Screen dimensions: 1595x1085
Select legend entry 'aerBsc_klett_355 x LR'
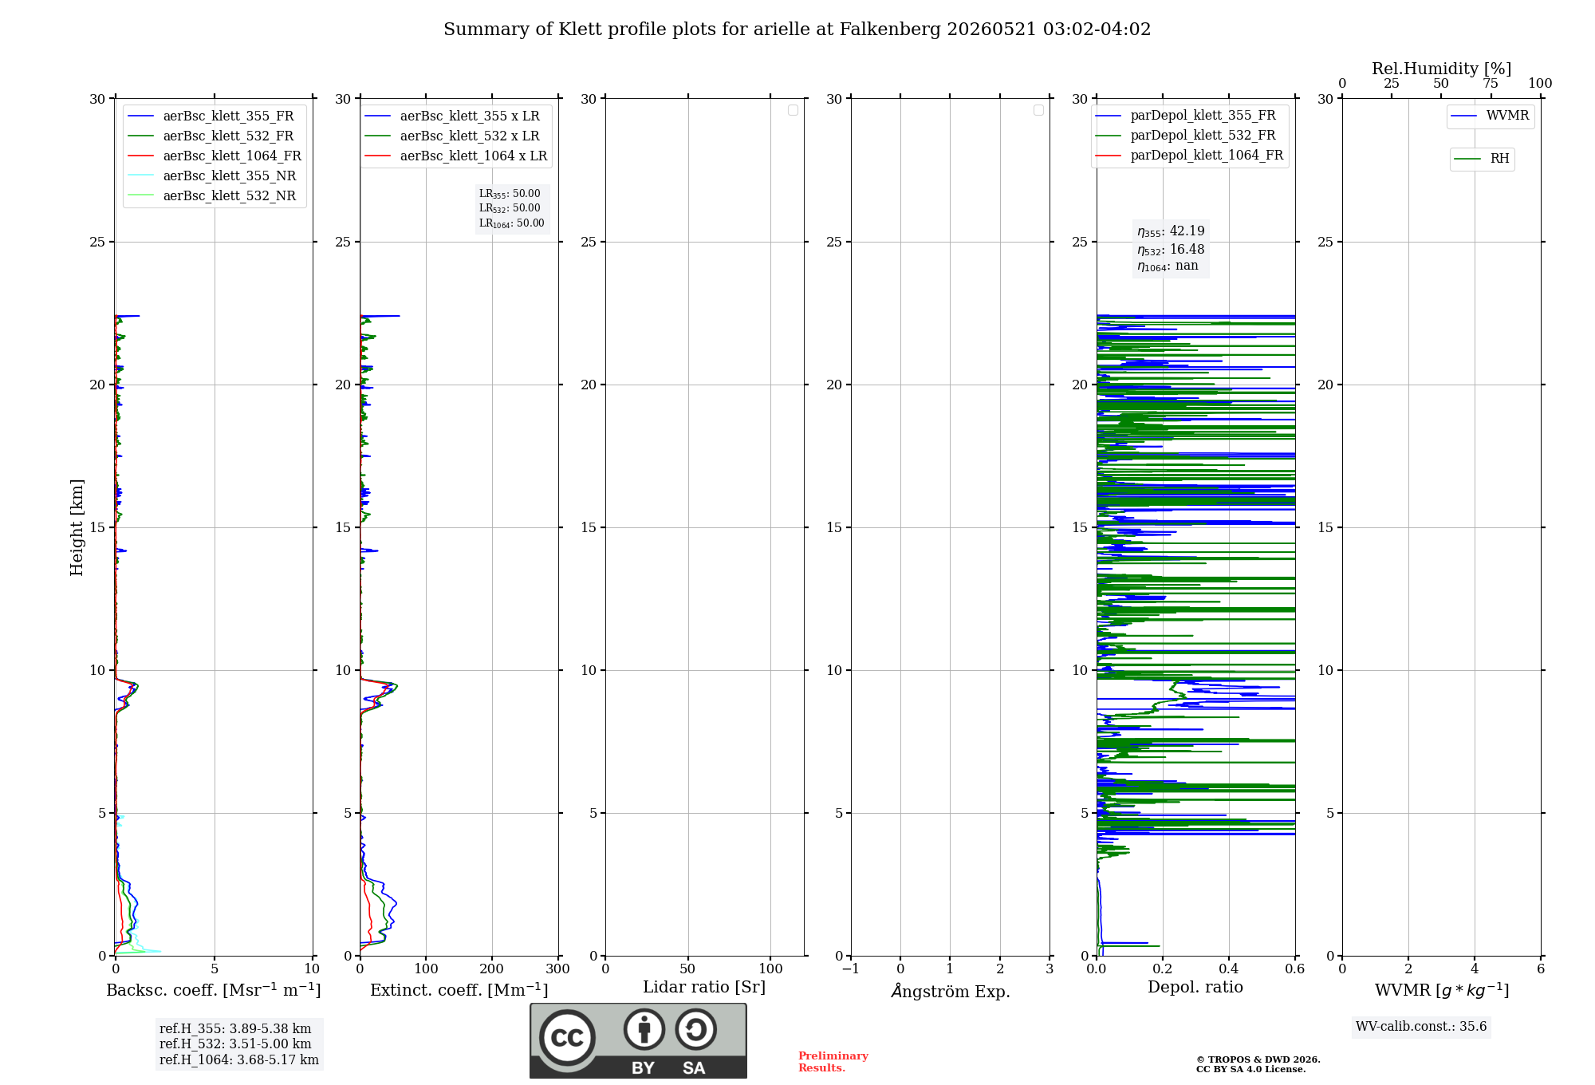[x=456, y=116]
